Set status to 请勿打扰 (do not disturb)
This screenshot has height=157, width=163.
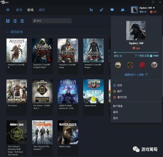coord(120,97)
